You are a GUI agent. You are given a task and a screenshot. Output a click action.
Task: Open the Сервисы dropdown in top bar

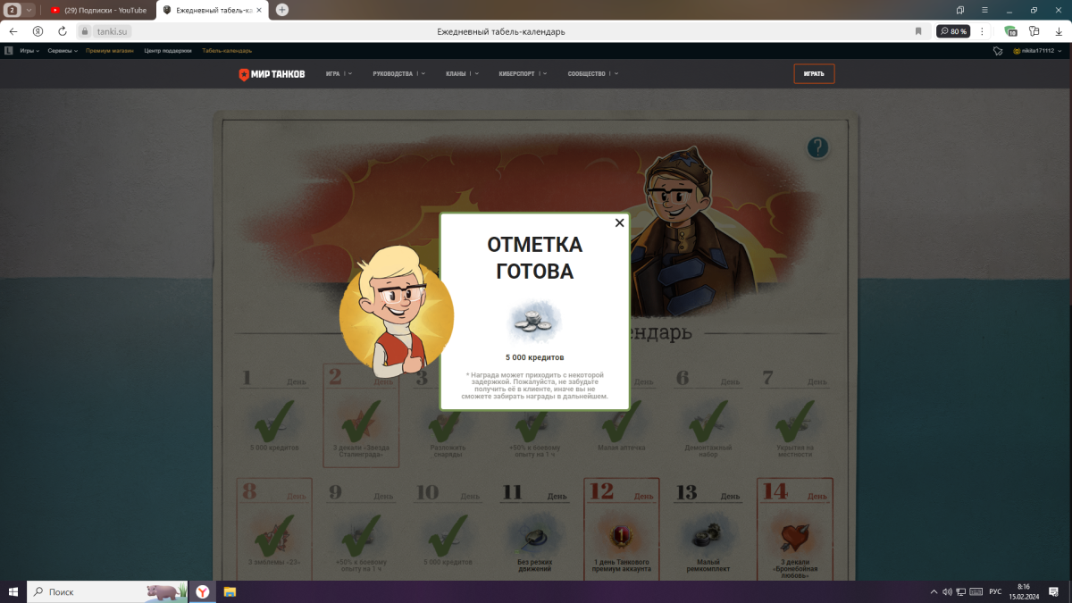[x=63, y=51]
